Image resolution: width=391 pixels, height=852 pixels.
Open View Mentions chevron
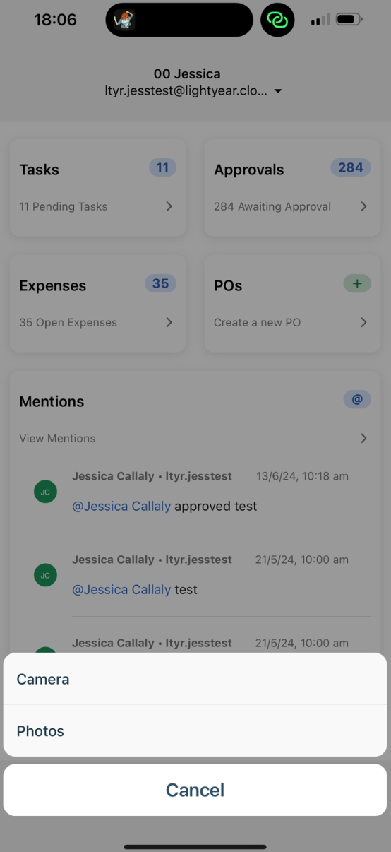[363, 438]
